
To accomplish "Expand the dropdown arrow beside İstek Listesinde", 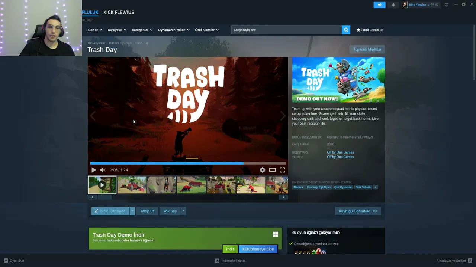I will coord(132,211).
